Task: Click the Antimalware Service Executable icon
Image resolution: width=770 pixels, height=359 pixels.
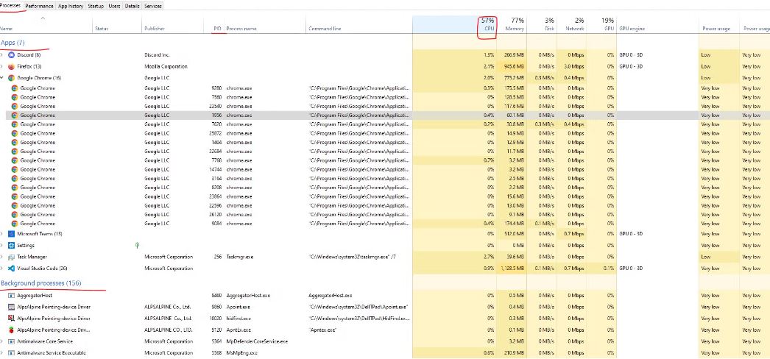Action: coord(11,353)
